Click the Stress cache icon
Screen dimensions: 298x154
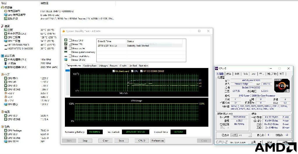66,48
